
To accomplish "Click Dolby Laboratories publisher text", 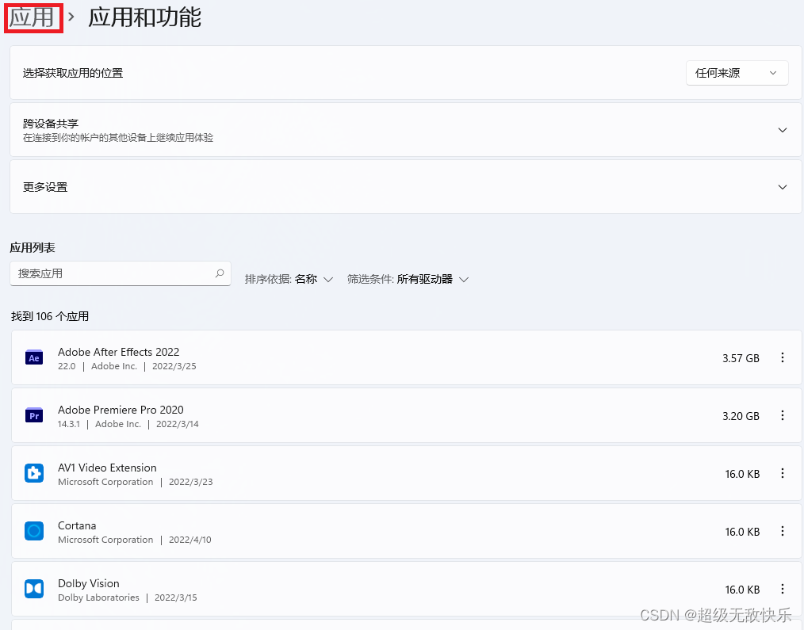I will [x=98, y=598].
